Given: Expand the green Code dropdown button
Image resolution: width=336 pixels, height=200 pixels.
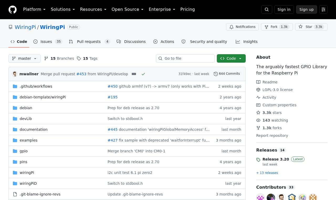Looking at the screenshot, I should click(231, 58).
